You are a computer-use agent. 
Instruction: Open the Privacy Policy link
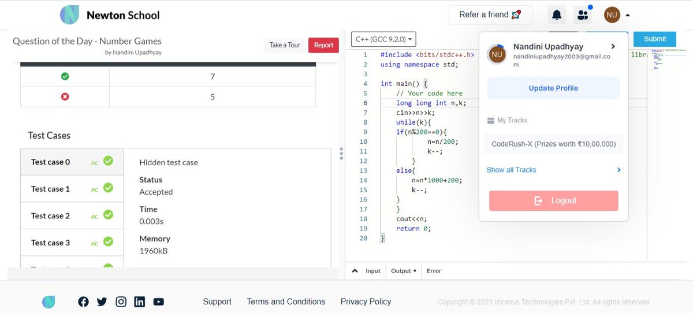pos(366,301)
